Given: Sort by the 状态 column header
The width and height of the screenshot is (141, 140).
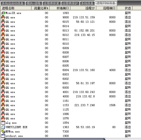Looking at the screenshot, I should pyautogui.click(x=125, y=8).
